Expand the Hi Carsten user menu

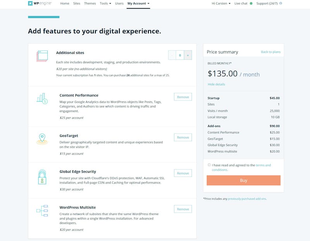tap(221, 3)
